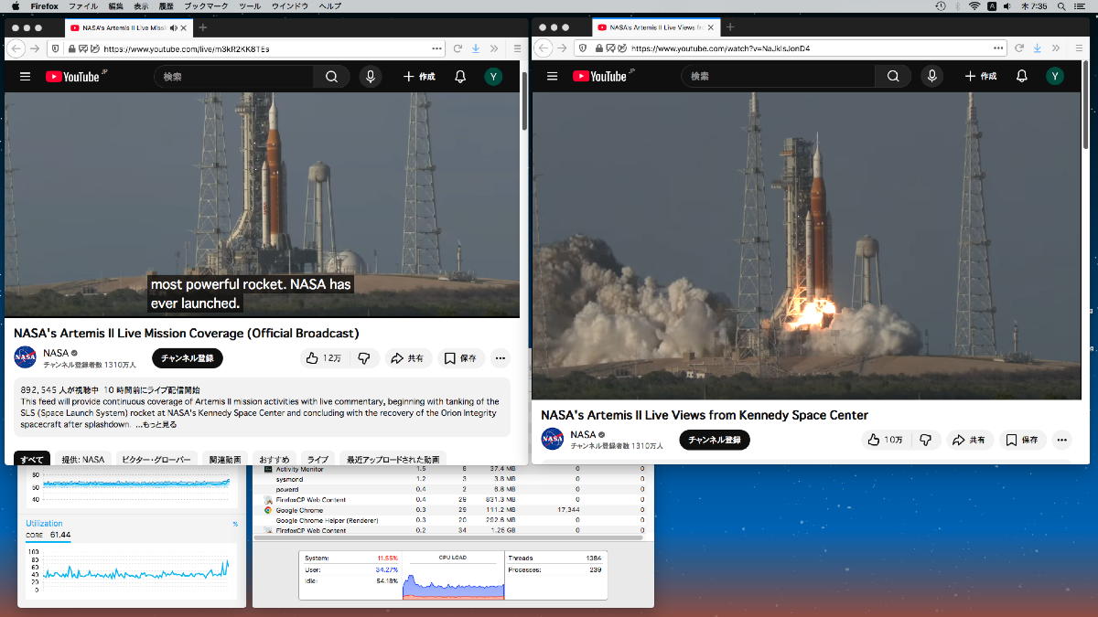Viewport: 1098px width, 617px height.
Task: Click search magnifier button in left window
Action: click(x=331, y=77)
